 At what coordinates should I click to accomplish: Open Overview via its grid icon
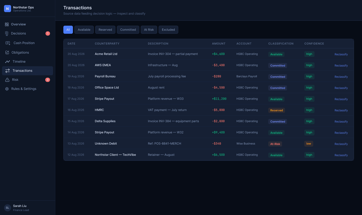pos(7,24)
